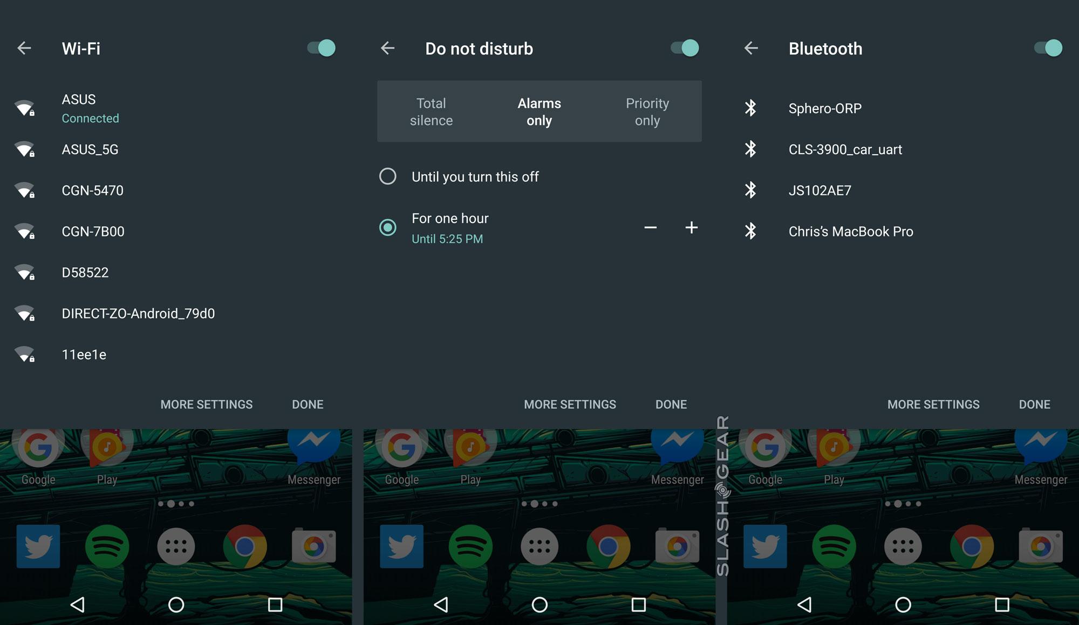Open More Settings in Do not disturb panel
The image size is (1079, 625).
coord(570,404)
